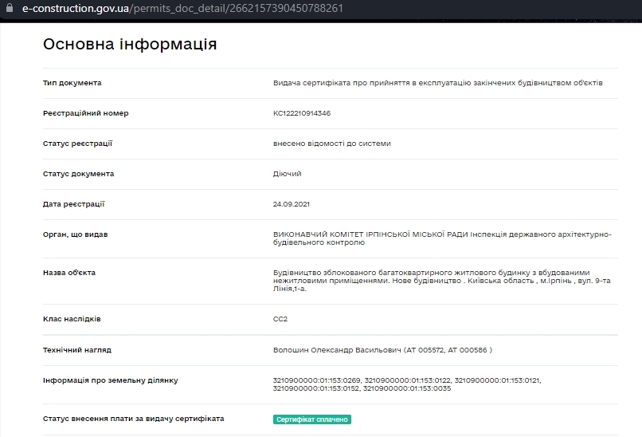642x437 pixels.
Task: Click the issuer 'ВИКОНАВЧИЙ КОМІТЕТ ІРПІНСЬКОЇ МІСЬКОЇ РАДИ'
Action: click(370, 234)
